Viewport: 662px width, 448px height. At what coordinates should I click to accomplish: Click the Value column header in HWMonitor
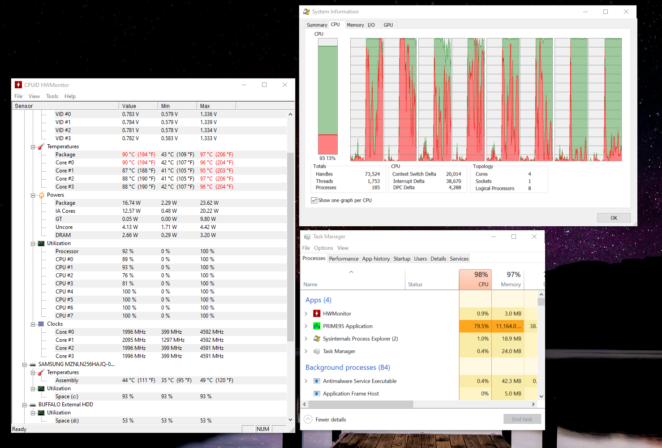pos(138,106)
